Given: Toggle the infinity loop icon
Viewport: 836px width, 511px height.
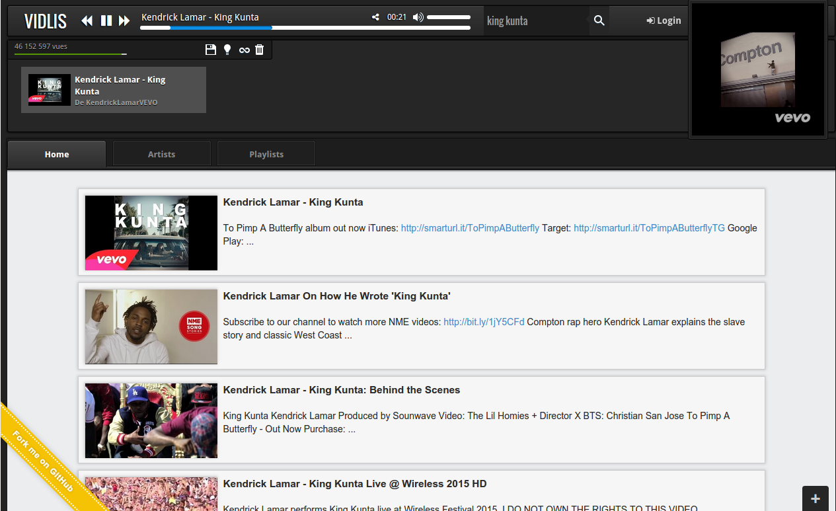Looking at the screenshot, I should point(245,50).
